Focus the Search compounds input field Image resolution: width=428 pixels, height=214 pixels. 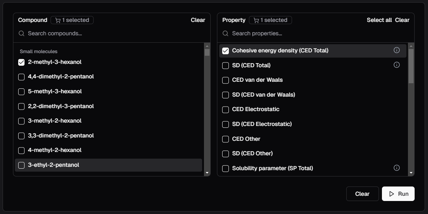[111, 33]
